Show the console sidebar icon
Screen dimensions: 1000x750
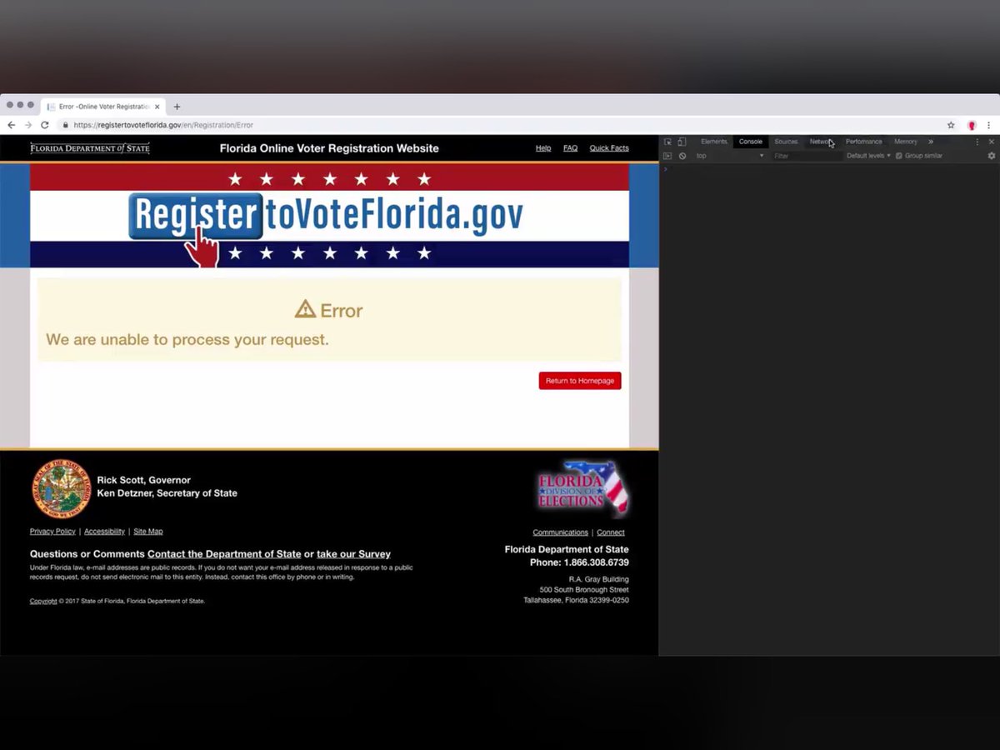(x=667, y=156)
